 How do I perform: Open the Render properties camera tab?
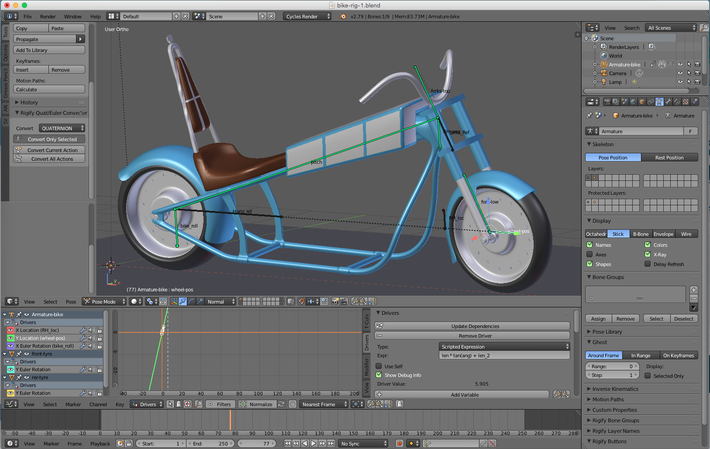tap(607, 102)
